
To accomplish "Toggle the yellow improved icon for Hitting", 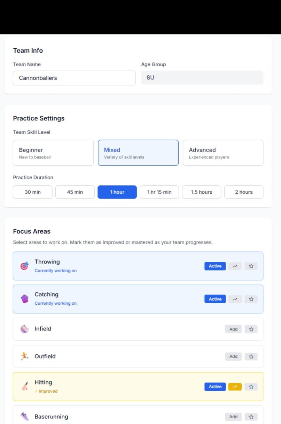I will (235, 387).
